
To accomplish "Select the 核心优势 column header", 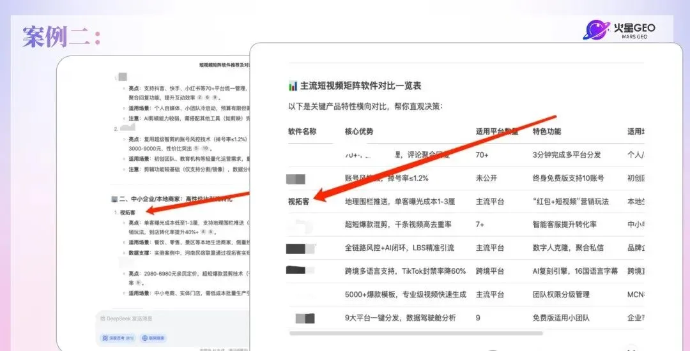I will [x=359, y=131].
